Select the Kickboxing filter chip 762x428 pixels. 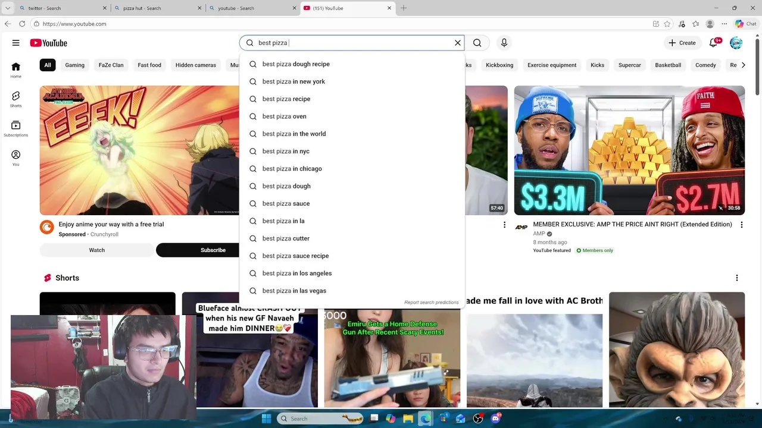click(x=499, y=65)
